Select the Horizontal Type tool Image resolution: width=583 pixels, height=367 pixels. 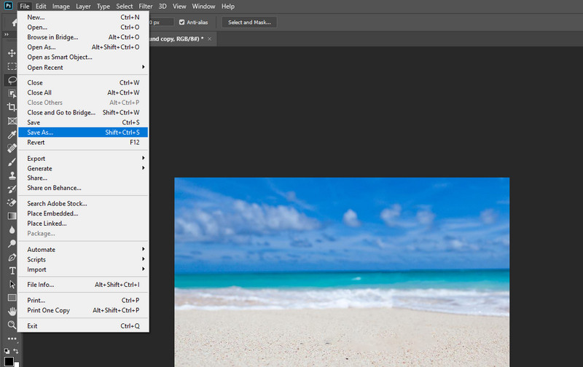click(x=12, y=270)
